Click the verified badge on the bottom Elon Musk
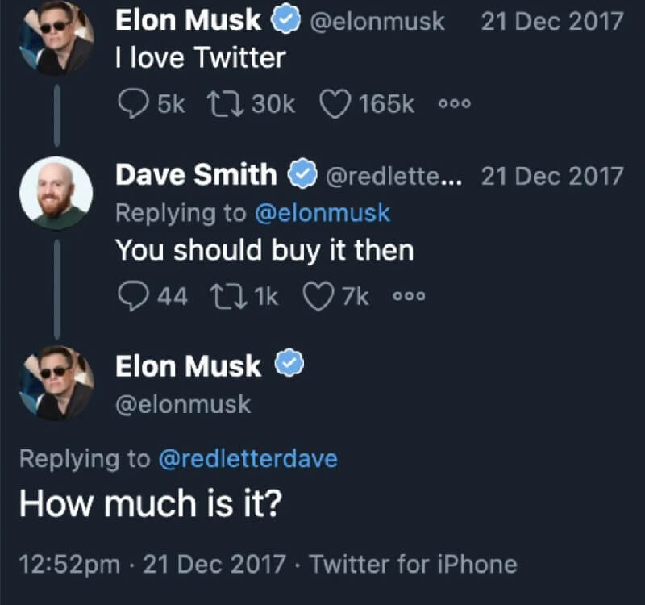 coord(290,365)
